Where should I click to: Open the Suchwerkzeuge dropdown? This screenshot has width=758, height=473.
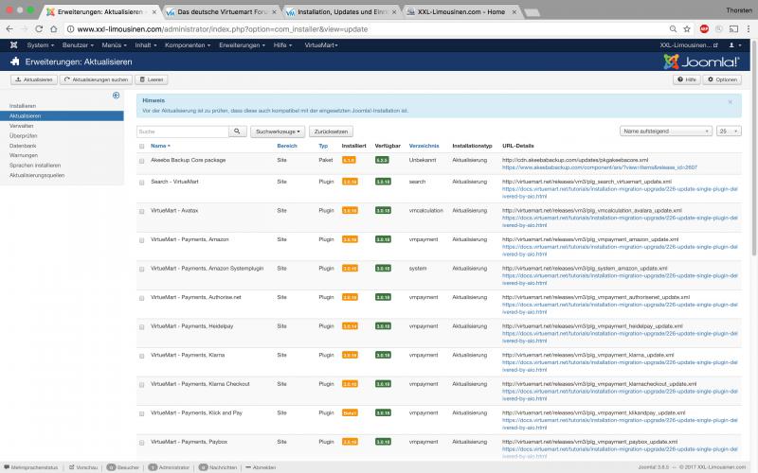(x=279, y=131)
